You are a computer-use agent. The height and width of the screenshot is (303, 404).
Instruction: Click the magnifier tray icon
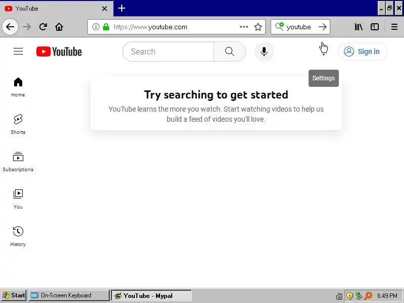368,295
